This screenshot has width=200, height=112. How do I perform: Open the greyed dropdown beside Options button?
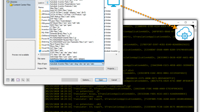pos(70,80)
